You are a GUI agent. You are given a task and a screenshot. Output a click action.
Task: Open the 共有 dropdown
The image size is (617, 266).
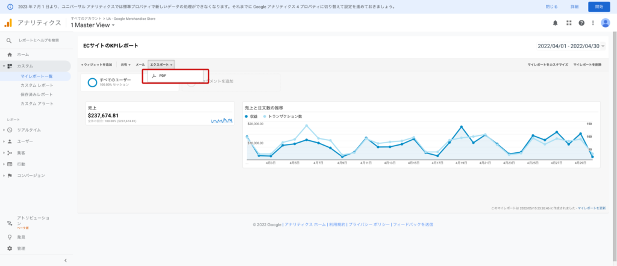(x=125, y=64)
